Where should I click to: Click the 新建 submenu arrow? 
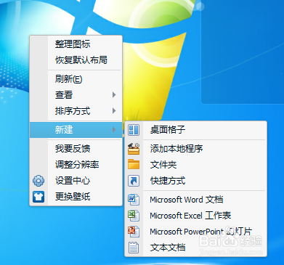114,130
